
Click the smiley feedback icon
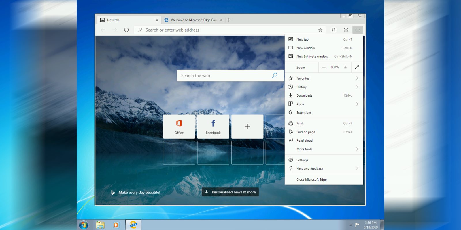coord(346,30)
